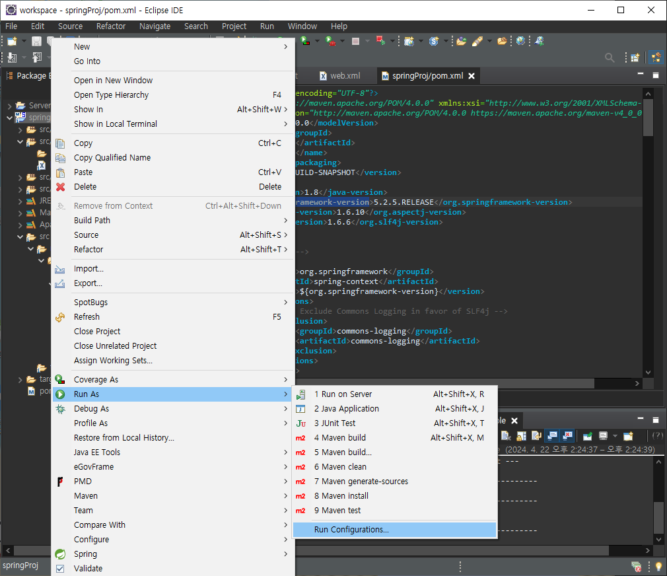The image size is (667, 576).
Task: Expand the Debug As submenu
Action: tap(173, 408)
